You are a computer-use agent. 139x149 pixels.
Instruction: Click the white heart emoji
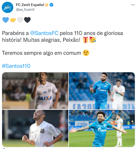20,20
